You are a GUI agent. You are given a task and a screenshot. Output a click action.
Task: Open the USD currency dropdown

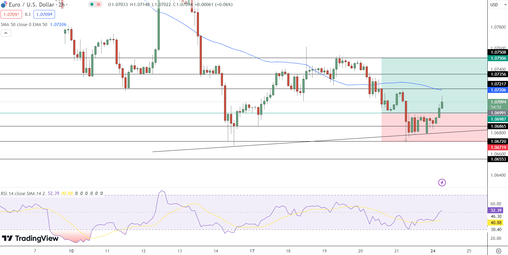(x=498, y=5)
